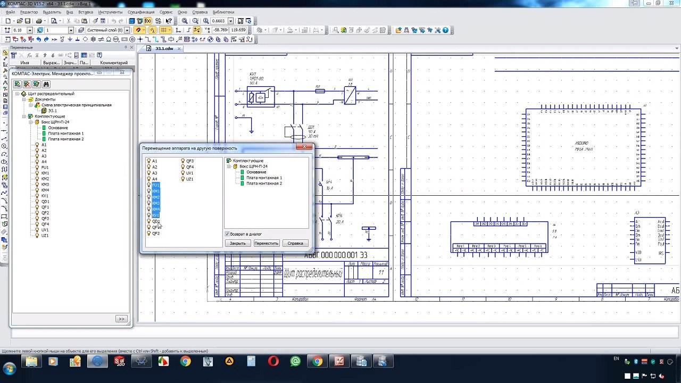The image size is (681, 383).
Task: Switch to the 33.1.cdw document tab
Action: [164, 48]
